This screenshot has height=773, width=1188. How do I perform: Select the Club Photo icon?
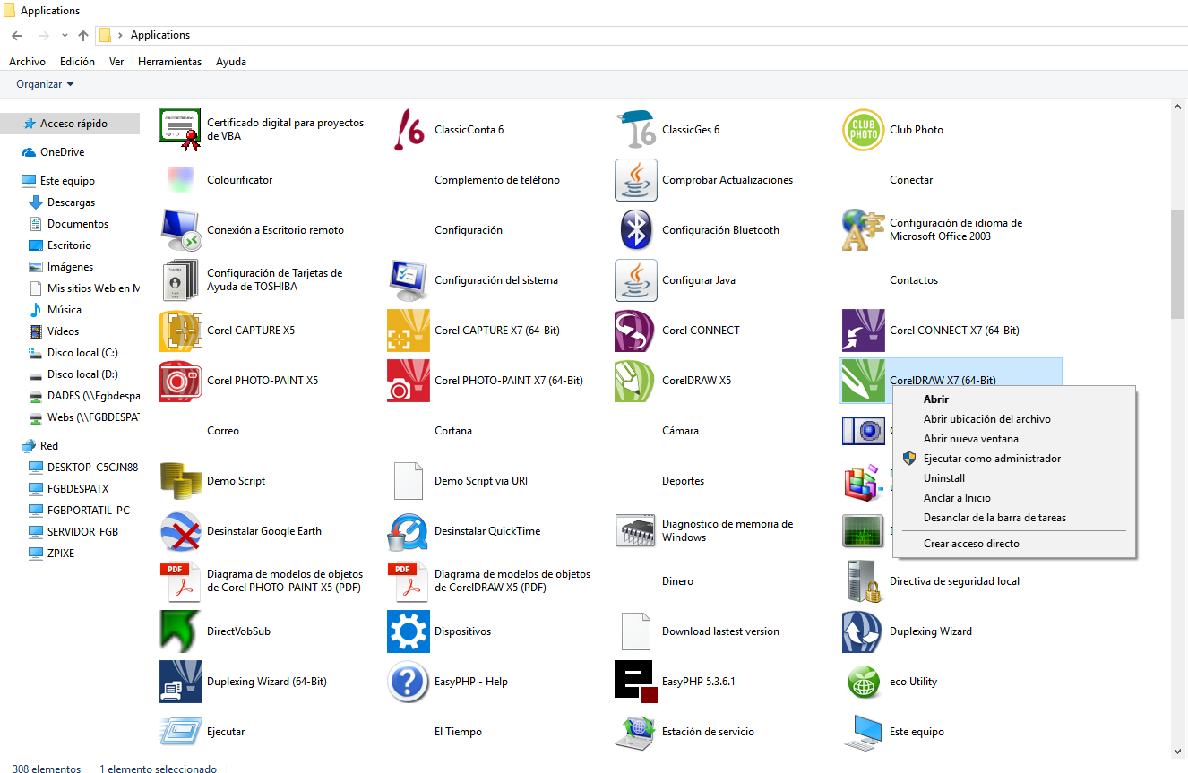click(x=864, y=130)
